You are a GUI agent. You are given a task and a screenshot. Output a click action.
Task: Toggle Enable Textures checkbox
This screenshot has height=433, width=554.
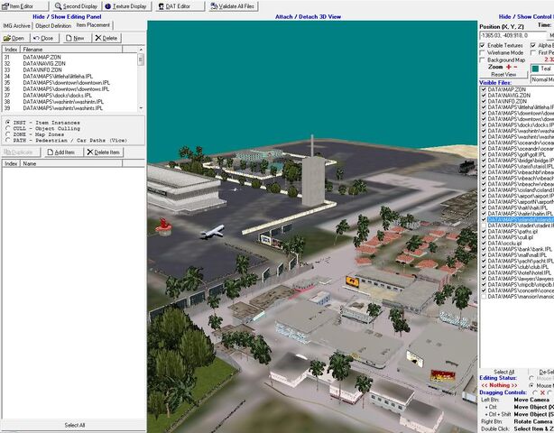point(483,45)
